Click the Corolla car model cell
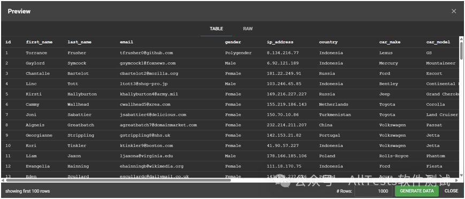The image size is (465, 199). 436,105
